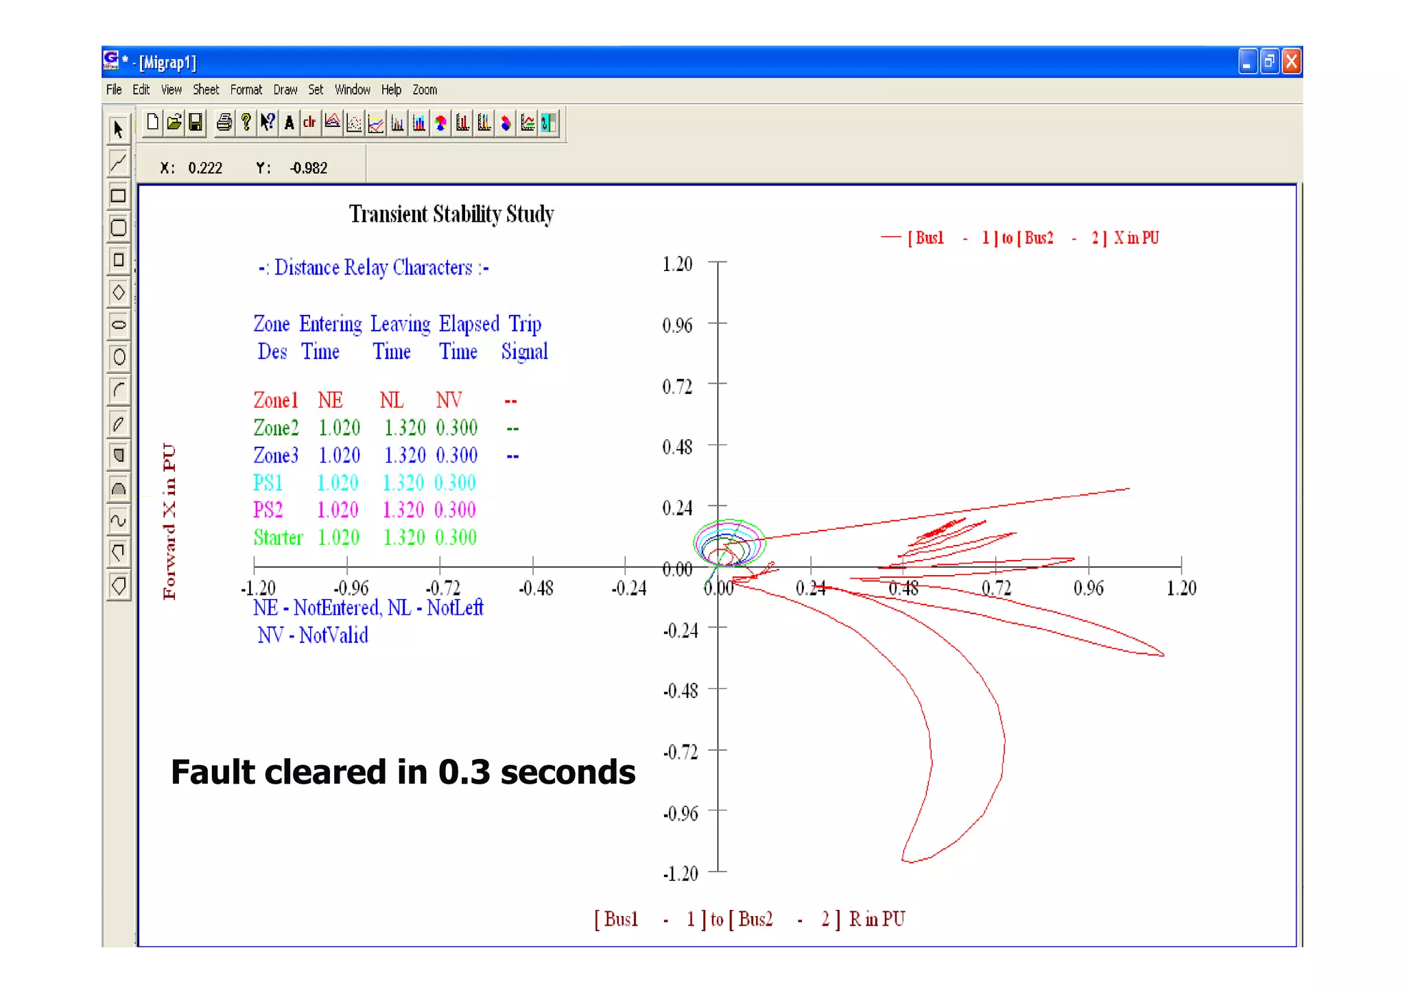This screenshot has width=1405, height=993.
Task: Click the pointer-with-question-mark context help icon
Action: point(268,123)
